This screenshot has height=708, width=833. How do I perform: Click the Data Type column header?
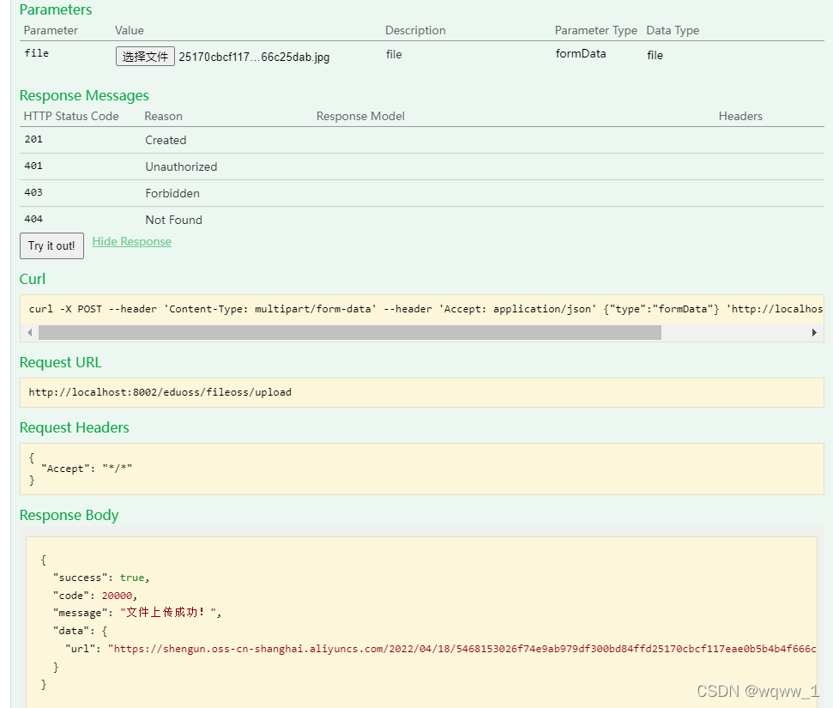673,30
